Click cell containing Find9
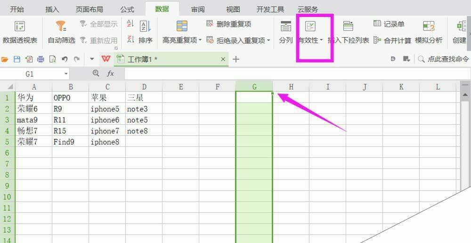471x243 pixels. point(71,142)
